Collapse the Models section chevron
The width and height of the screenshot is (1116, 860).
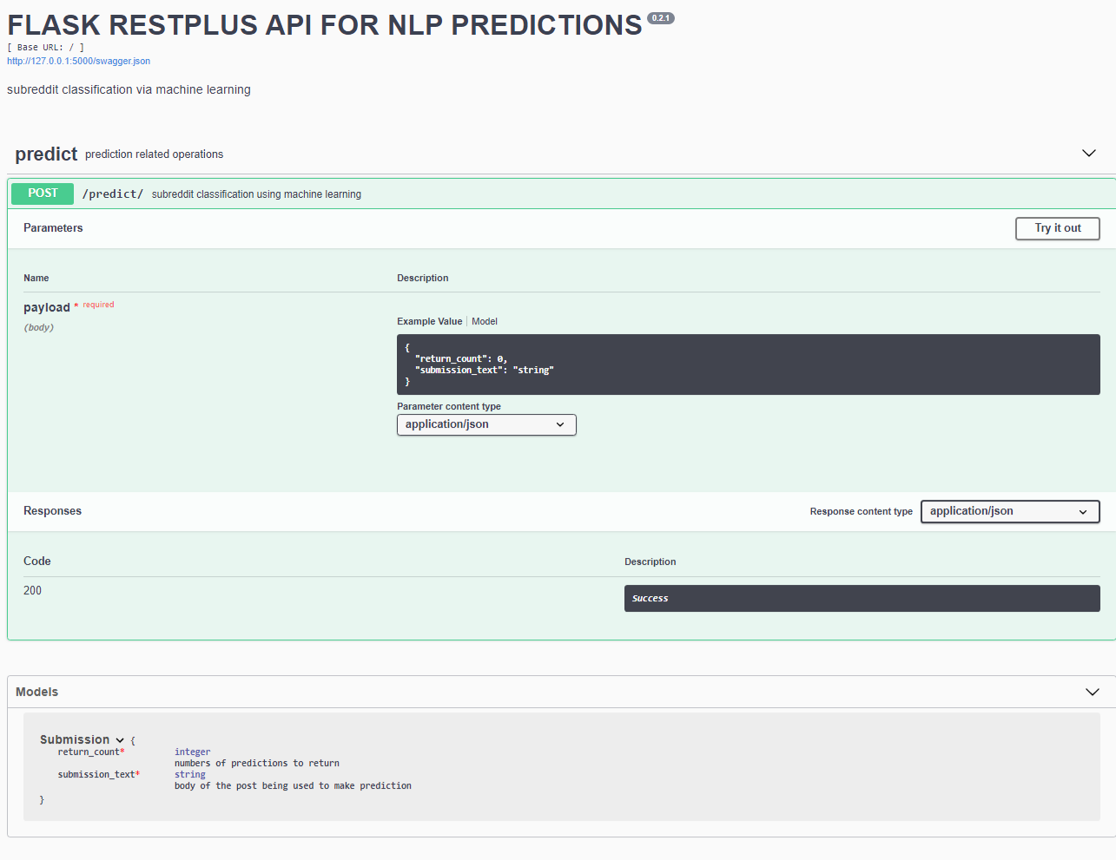[1092, 692]
